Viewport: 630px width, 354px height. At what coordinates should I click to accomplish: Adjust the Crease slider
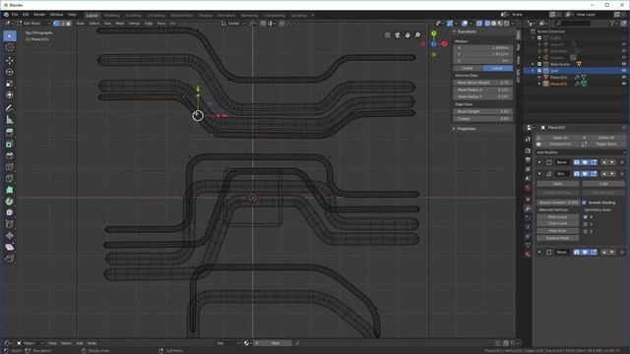pyautogui.click(x=483, y=118)
